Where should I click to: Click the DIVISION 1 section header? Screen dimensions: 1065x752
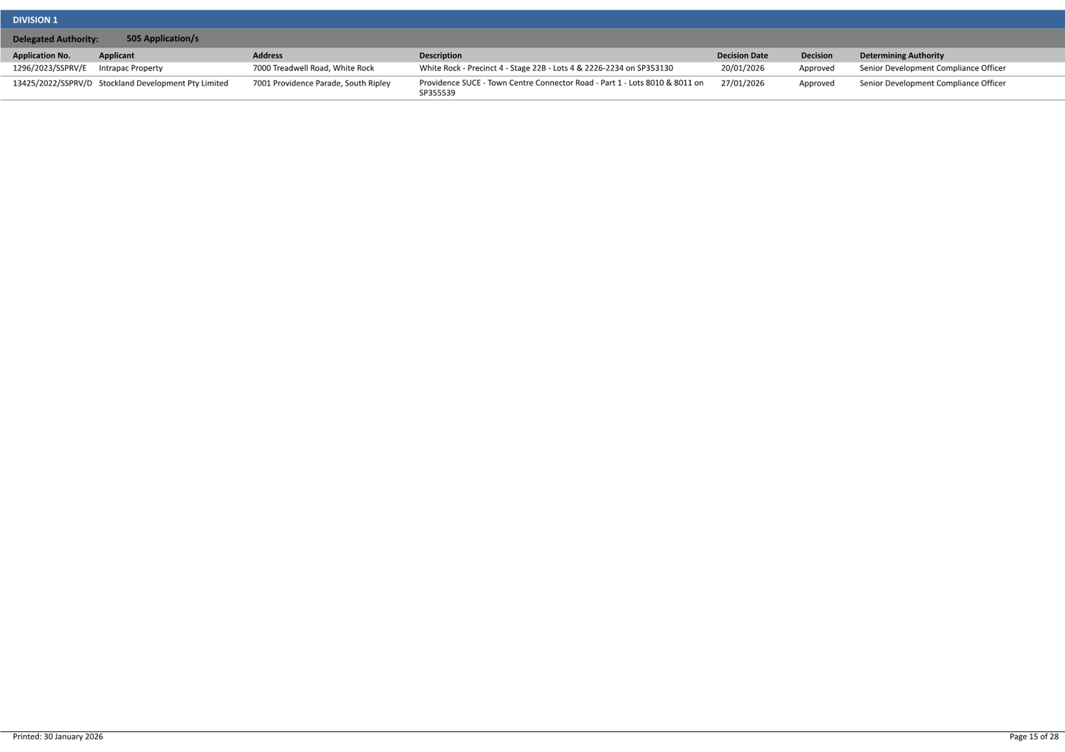35,20
